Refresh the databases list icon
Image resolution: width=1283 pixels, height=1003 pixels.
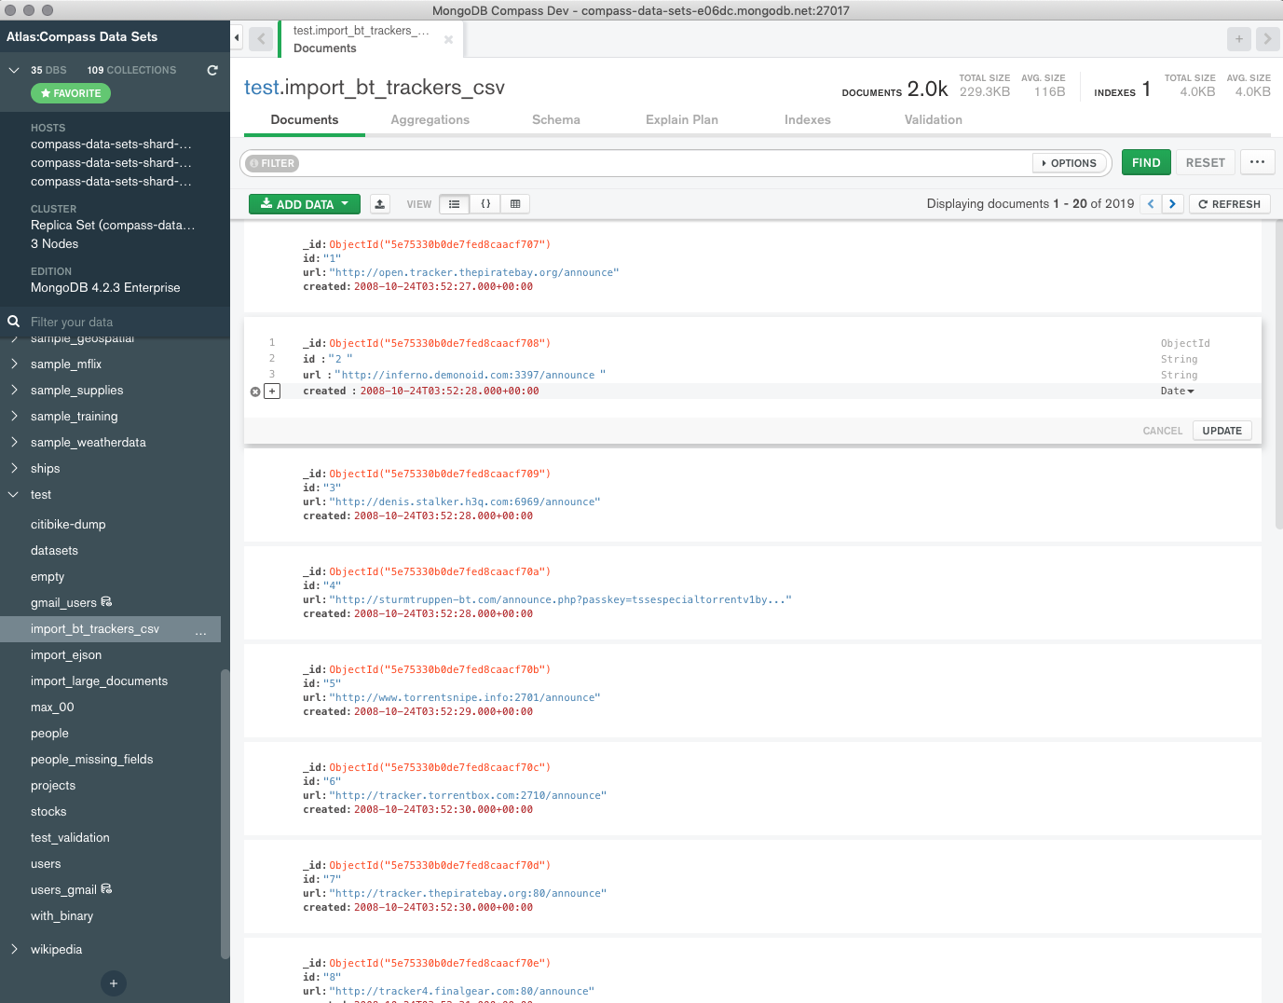(x=212, y=70)
